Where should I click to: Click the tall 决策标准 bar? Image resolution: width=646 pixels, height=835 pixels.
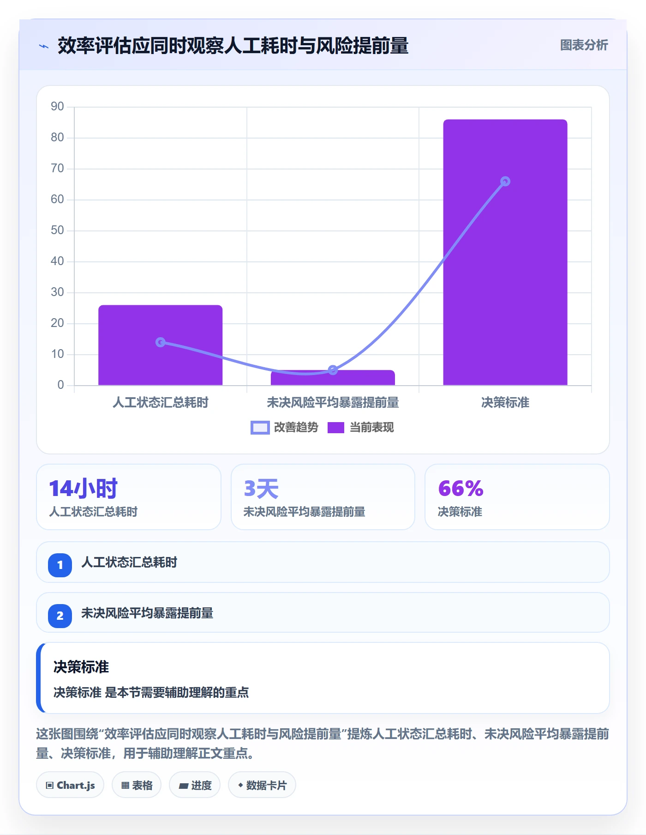(x=505, y=252)
